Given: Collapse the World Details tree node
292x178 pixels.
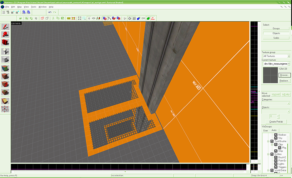Looking at the screenshot, I should click(268, 170).
